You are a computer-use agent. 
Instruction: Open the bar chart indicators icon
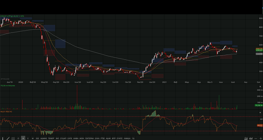click(x=251, y=138)
